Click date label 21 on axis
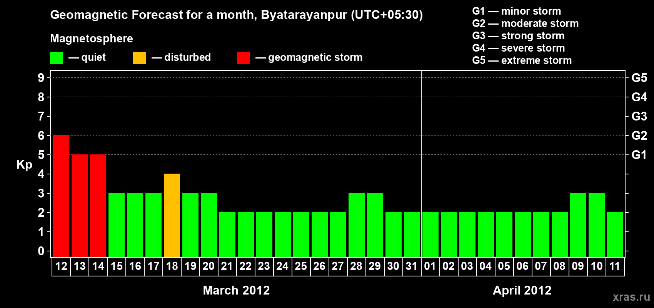This screenshot has width=654, height=308. 227,266
